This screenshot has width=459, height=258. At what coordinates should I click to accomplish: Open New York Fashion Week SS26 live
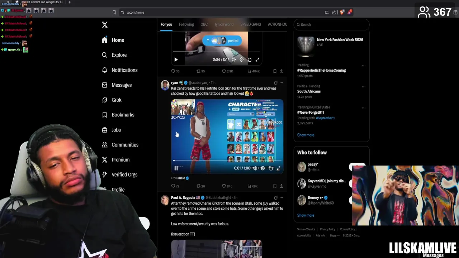[331, 47]
